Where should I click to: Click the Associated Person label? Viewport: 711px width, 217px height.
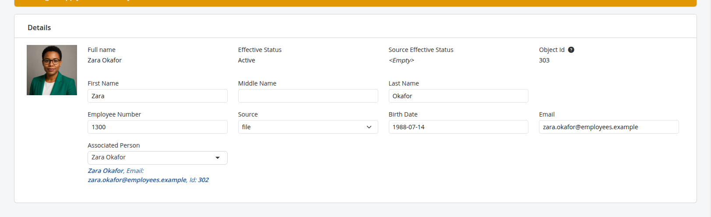(114, 145)
